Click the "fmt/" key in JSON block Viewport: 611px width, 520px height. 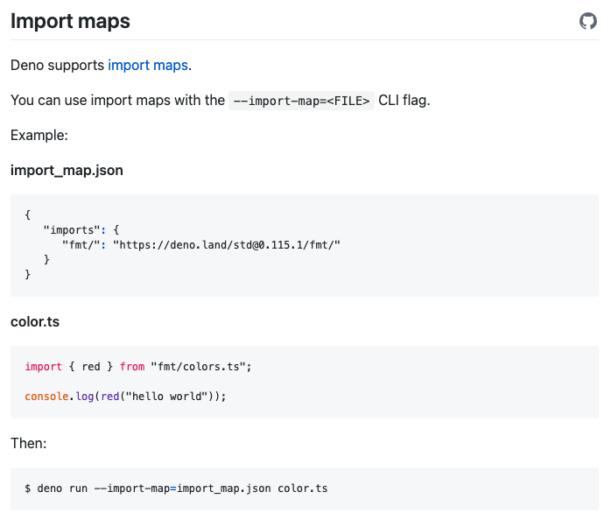click(81, 245)
